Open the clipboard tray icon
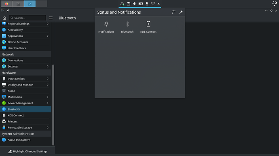 [128, 4]
